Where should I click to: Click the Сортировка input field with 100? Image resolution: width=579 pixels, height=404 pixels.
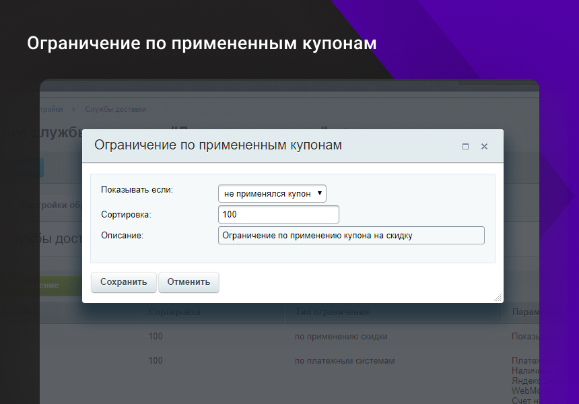[x=278, y=214]
